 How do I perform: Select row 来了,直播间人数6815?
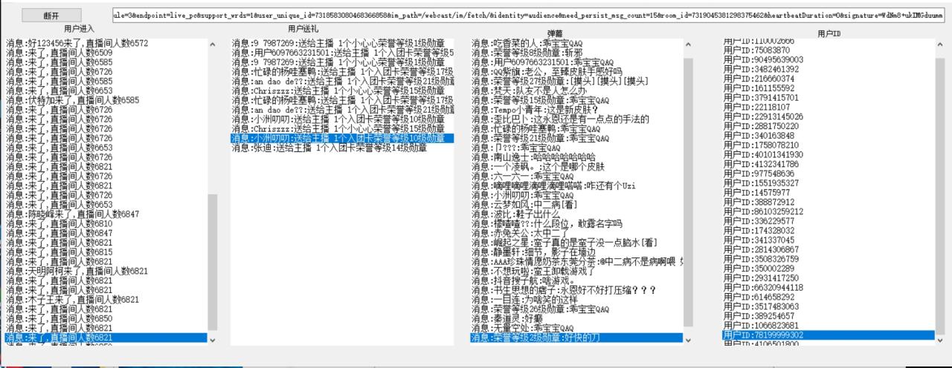(x=106, y=252)
